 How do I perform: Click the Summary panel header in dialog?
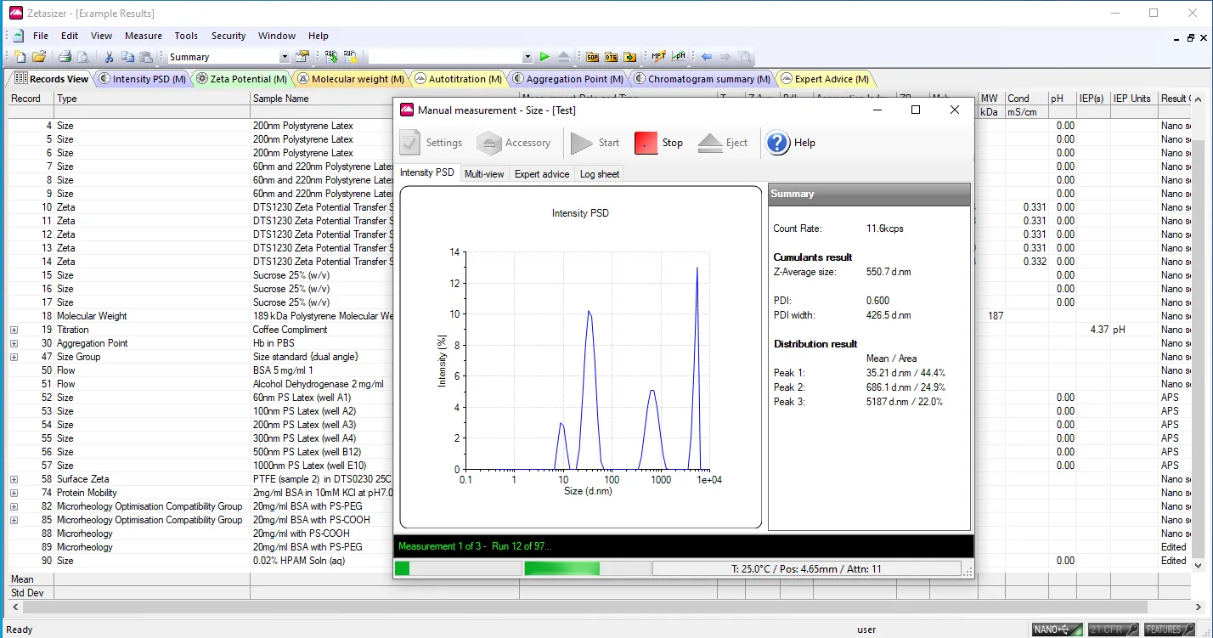point(869,195)
